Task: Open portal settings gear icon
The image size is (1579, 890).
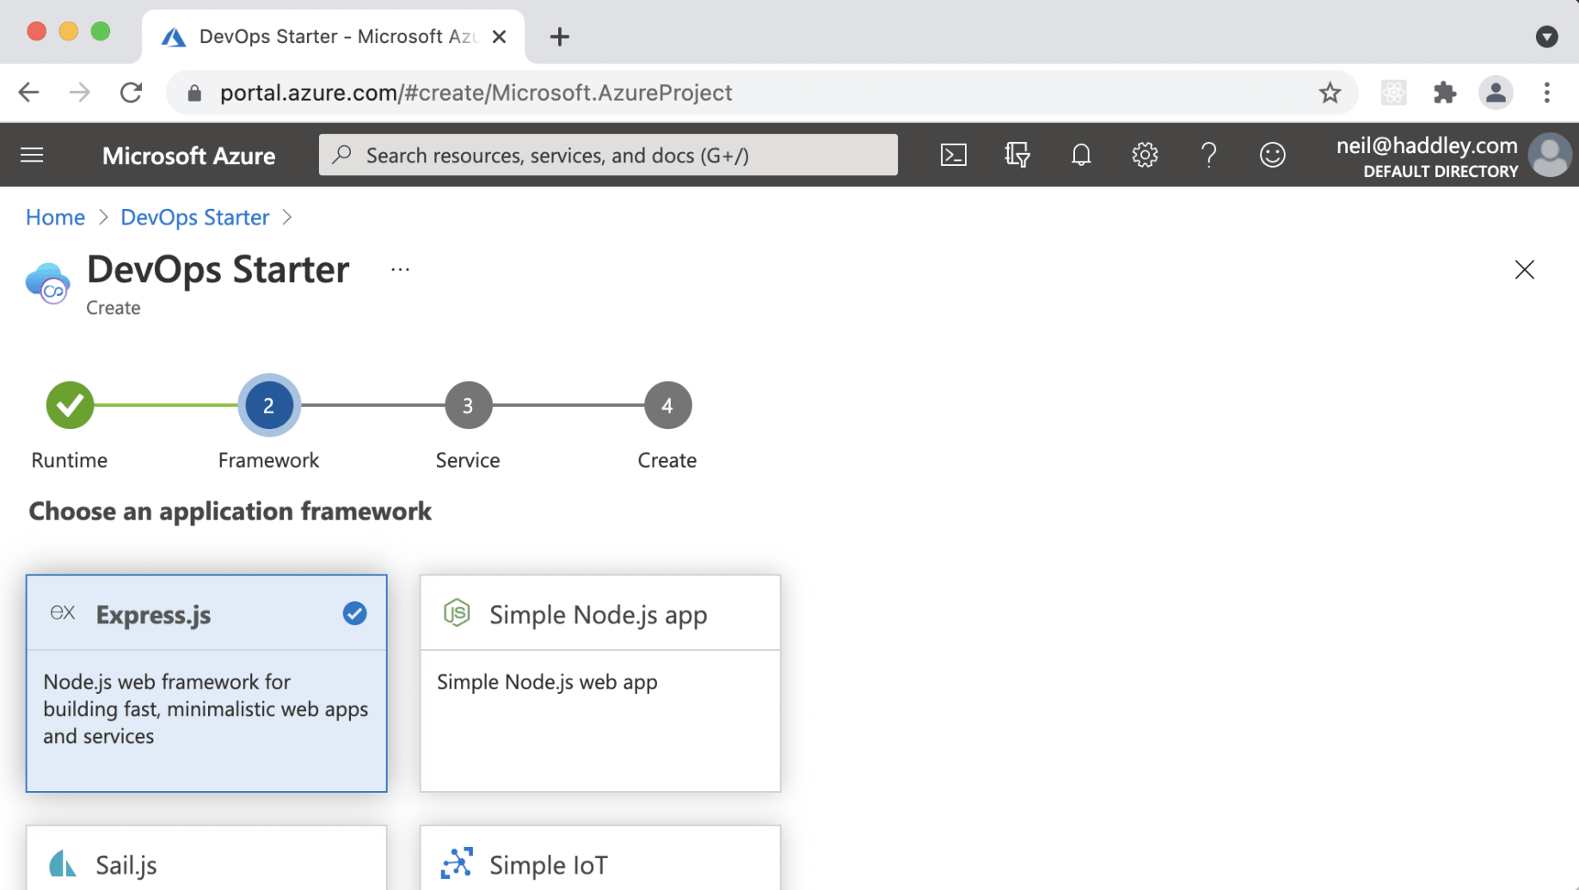Action: [x=1145, y=155]
